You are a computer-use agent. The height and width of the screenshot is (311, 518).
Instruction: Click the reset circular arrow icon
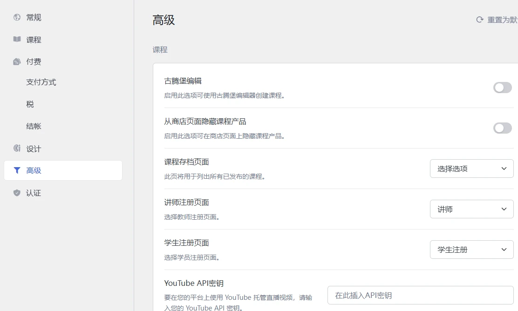pos(479,20)
